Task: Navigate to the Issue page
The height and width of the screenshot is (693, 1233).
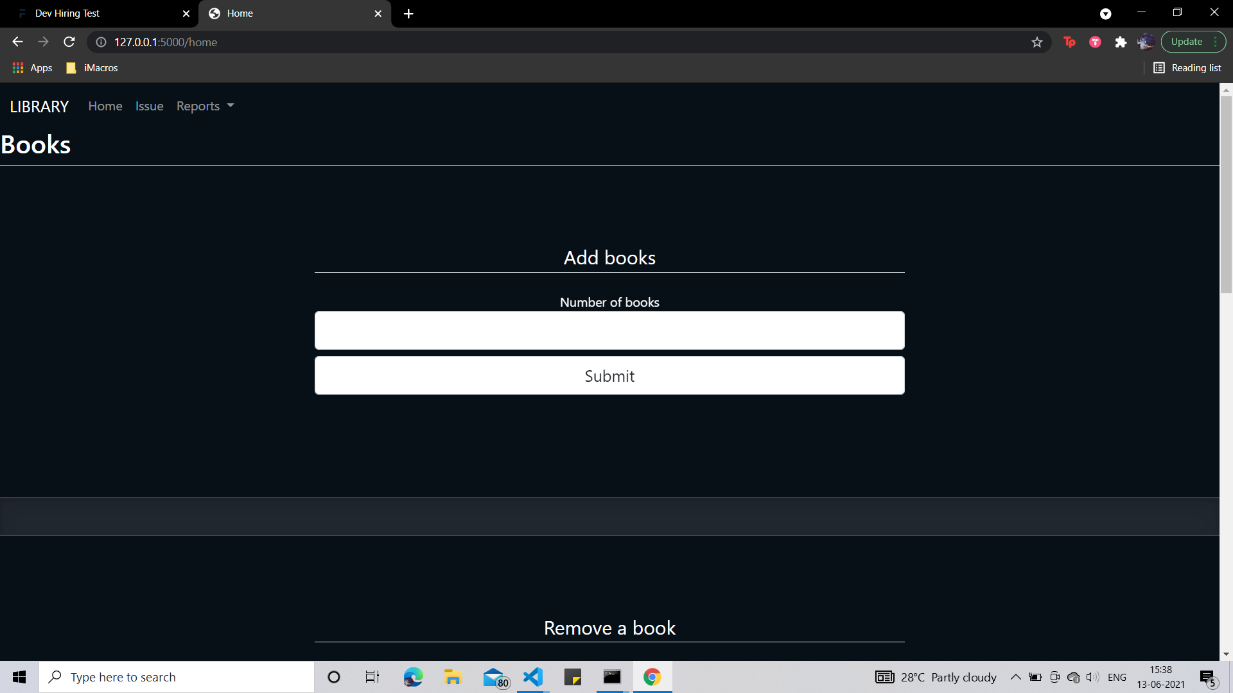Action: 149,106
